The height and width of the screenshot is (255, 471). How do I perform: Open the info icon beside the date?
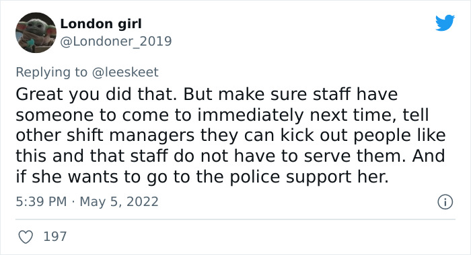point(445,202)
